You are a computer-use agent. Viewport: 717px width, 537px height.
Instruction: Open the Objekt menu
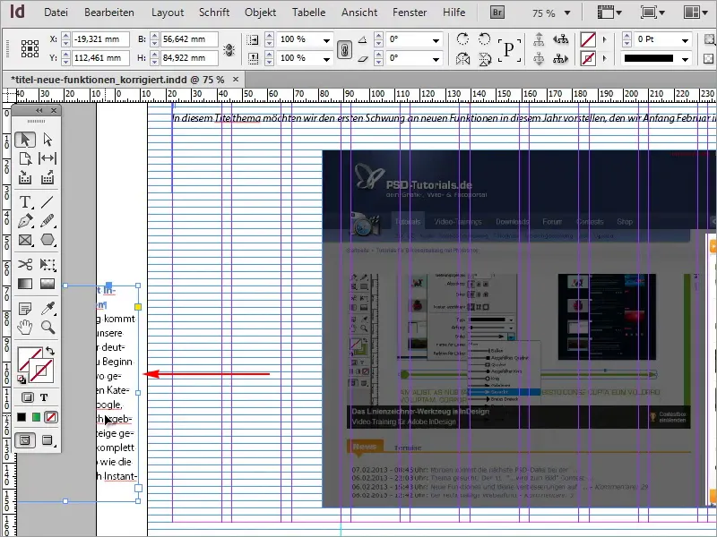[x=260, y=13]
